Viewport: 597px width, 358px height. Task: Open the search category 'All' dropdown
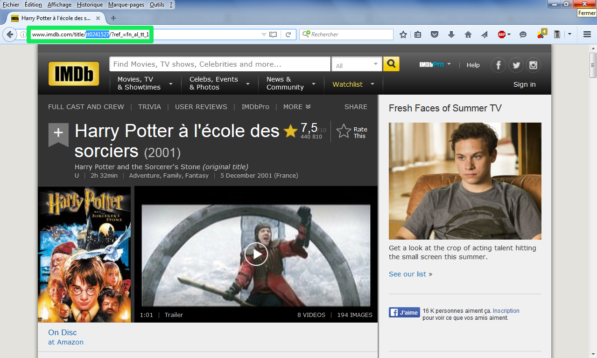coord(357,64)
